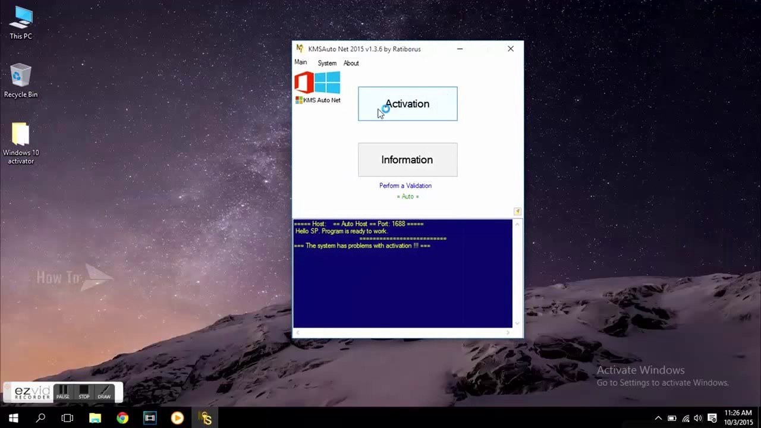Click the KMSAuto taskbar icon
The height and width of the screenshot is (428, 761).
pos(206,418)
